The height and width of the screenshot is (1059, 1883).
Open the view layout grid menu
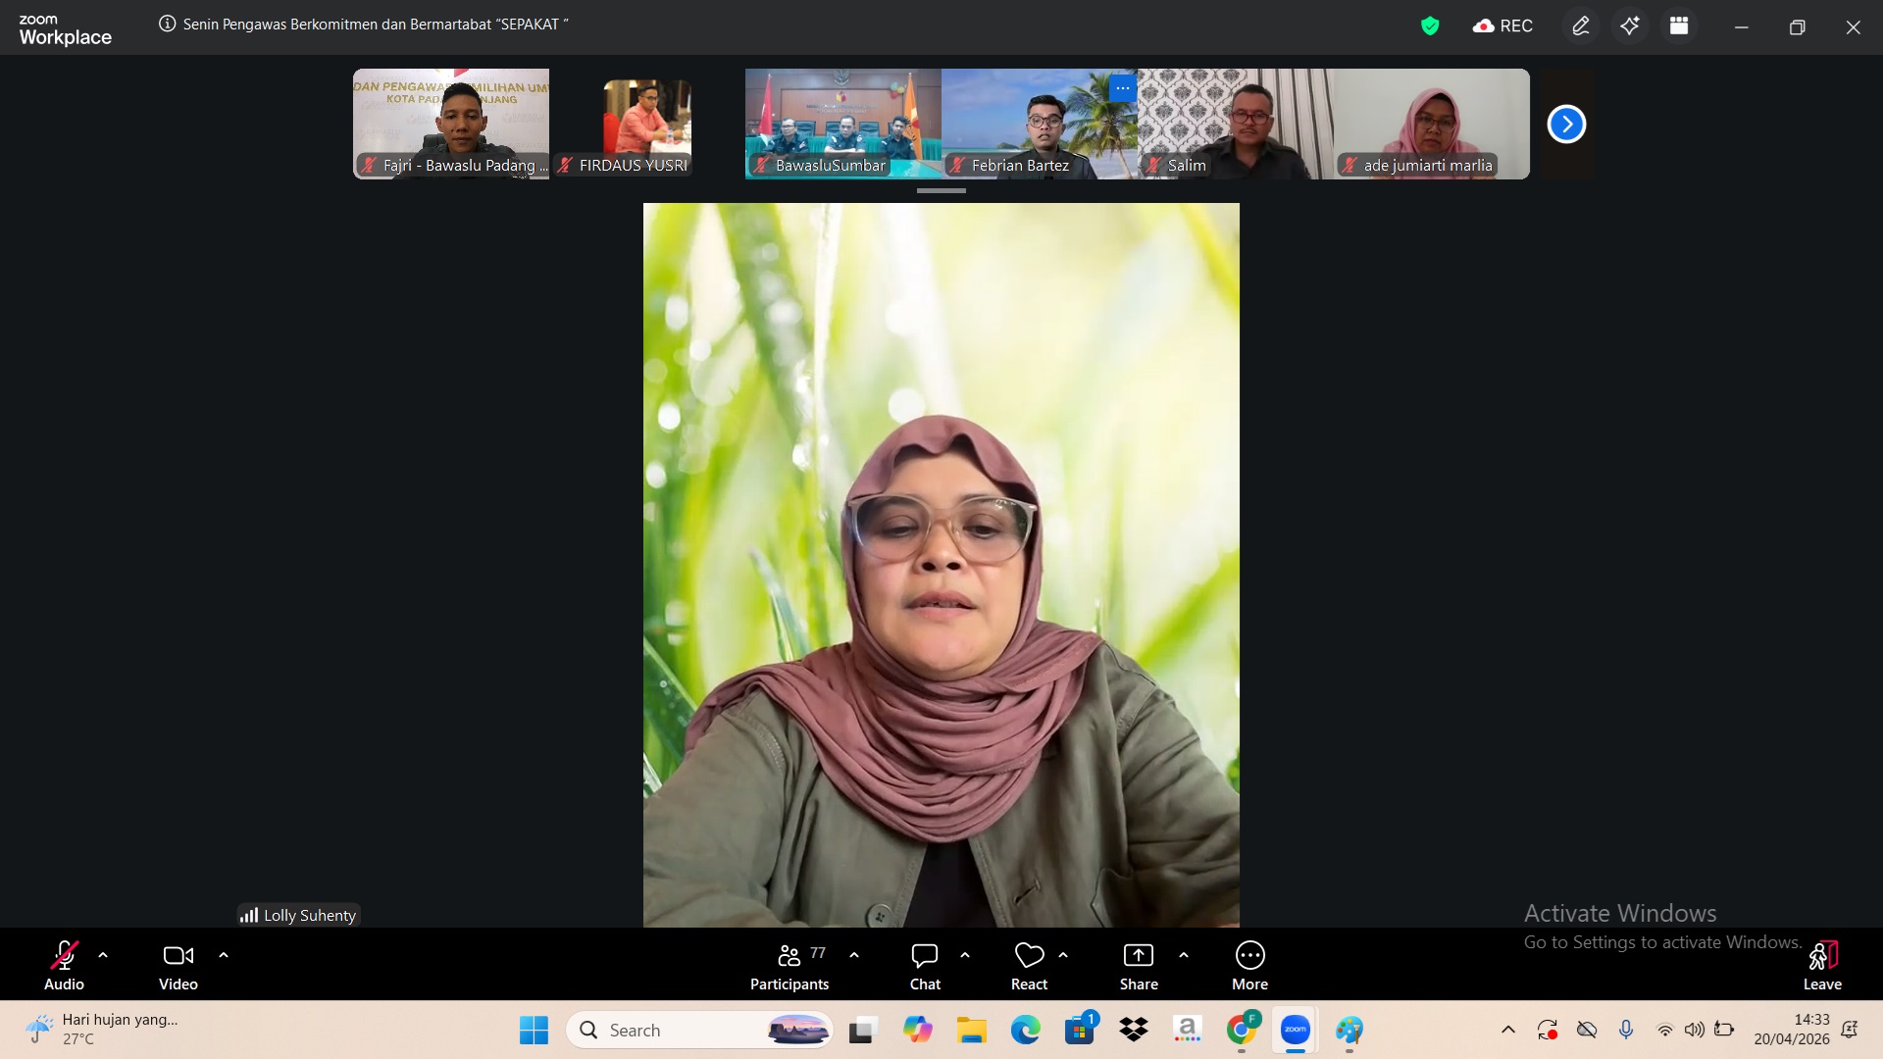coord(1679,26)
